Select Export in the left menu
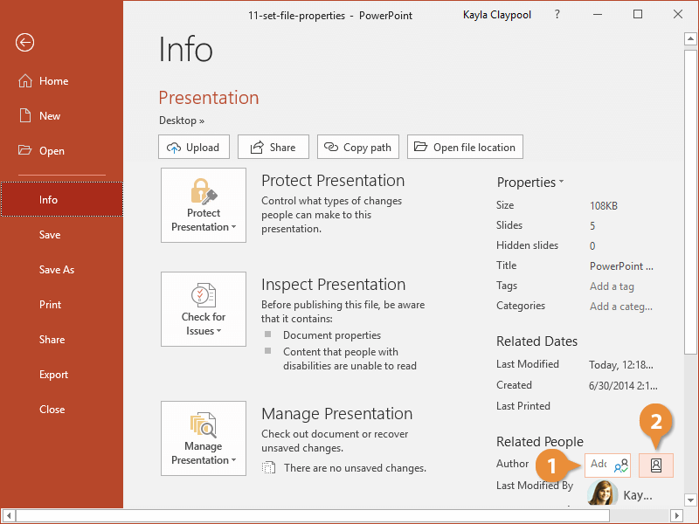 [53, 375]
